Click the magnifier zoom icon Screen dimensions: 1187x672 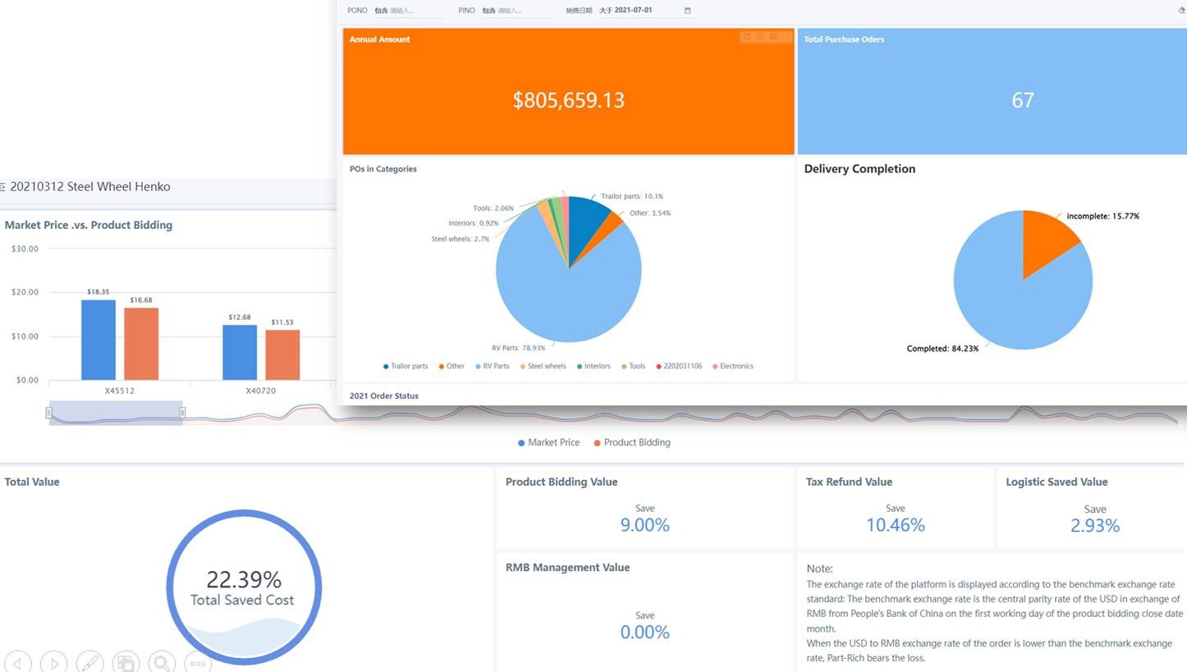[x=162, y=662]
